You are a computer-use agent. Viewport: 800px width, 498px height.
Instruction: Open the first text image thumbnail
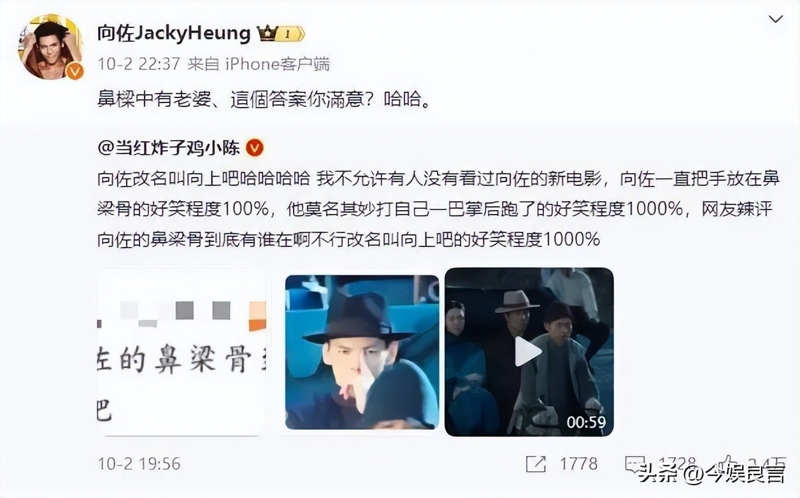point(181,352)
